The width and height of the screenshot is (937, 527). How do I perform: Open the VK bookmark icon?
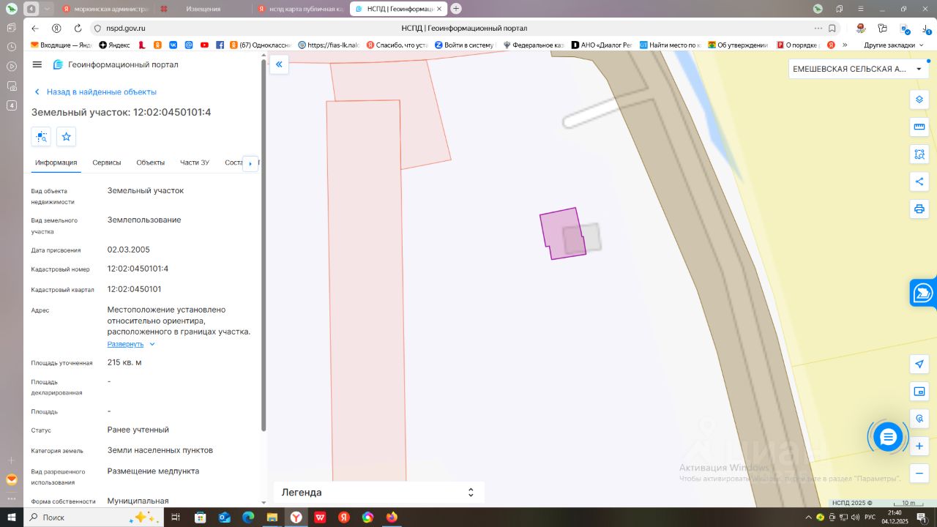coord(173,45)
